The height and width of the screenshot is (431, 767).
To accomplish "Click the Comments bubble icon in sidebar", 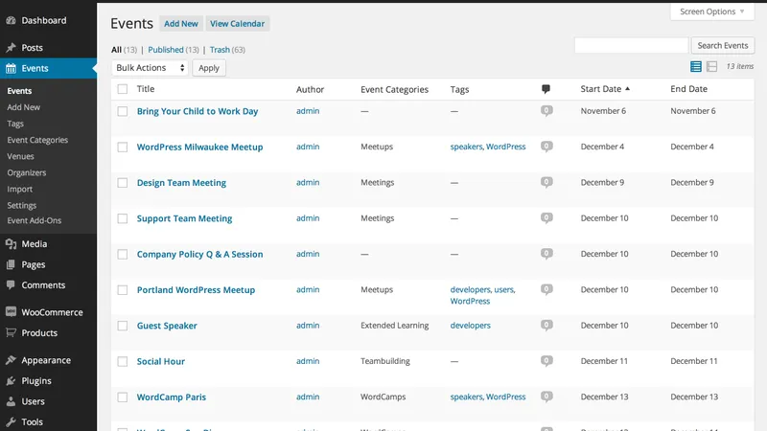I will pyautogui.click(x=11, y=284).
